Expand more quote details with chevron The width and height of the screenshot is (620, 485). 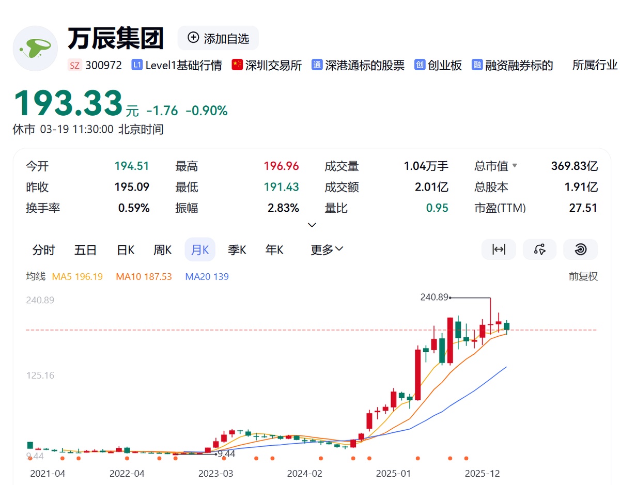312,225
